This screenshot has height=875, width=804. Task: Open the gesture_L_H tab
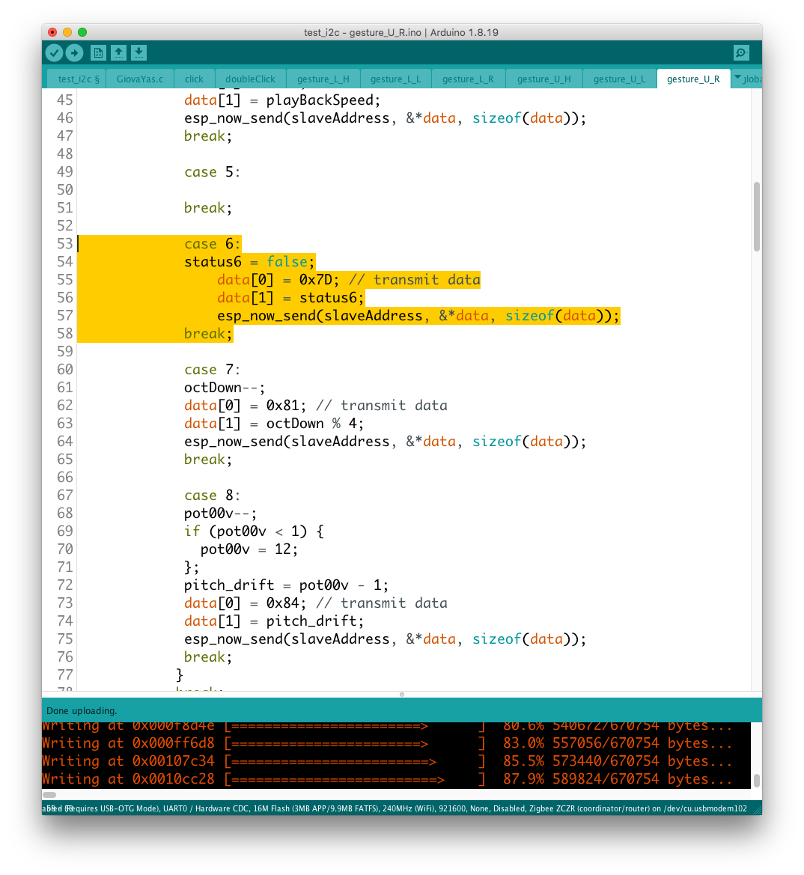coord(323,79)
